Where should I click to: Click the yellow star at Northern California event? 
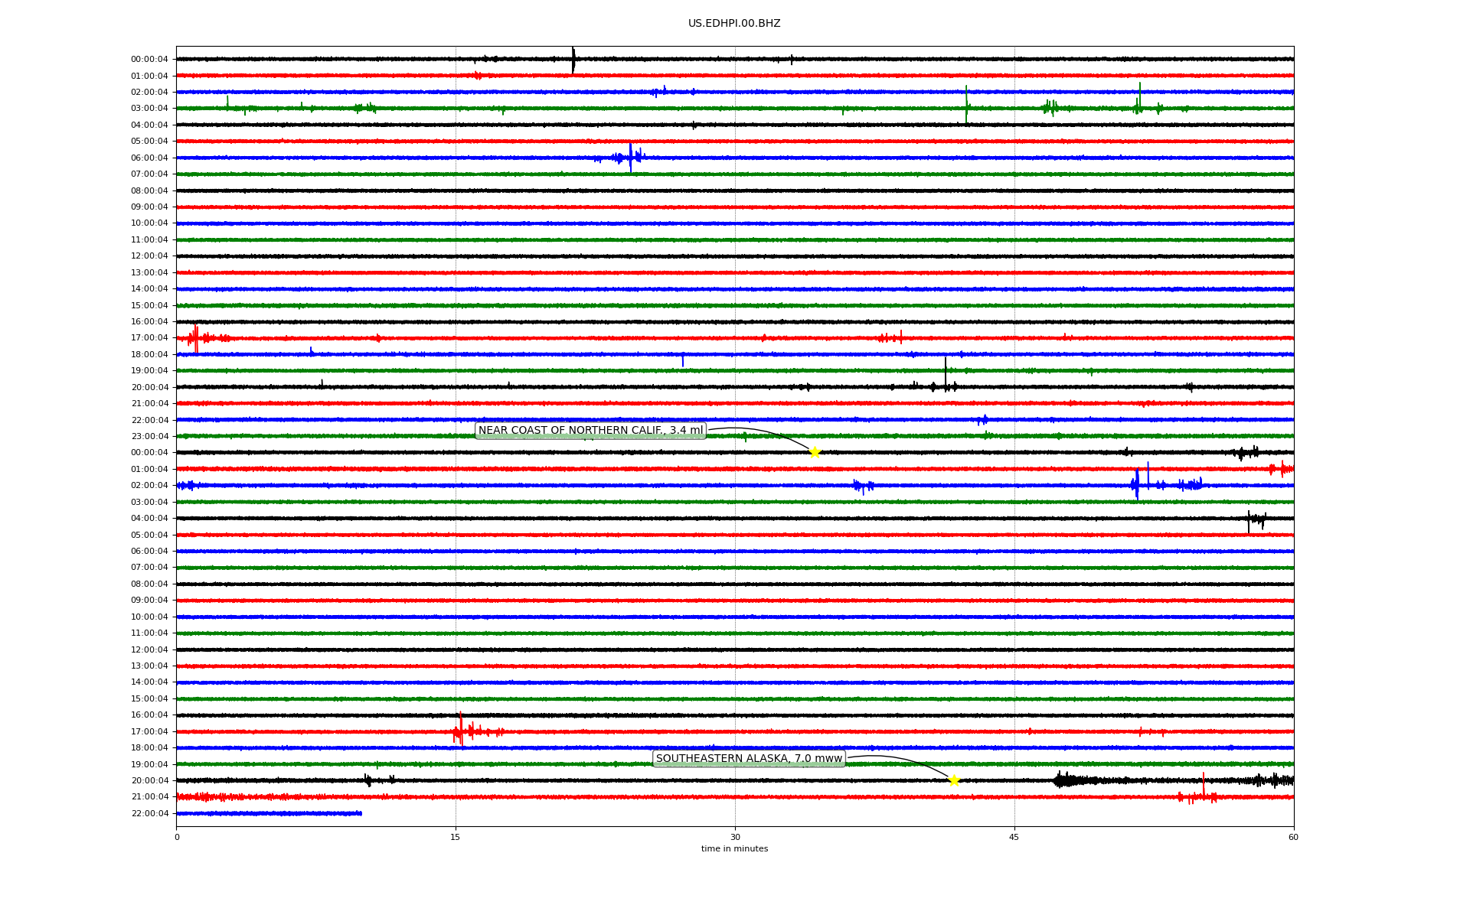(815, 452)
